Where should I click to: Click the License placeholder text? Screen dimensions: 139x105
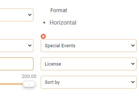53,64
